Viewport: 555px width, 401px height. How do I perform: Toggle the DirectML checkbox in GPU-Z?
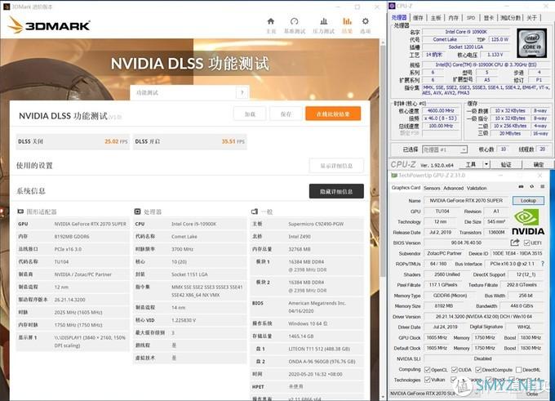tap(519, 370)
